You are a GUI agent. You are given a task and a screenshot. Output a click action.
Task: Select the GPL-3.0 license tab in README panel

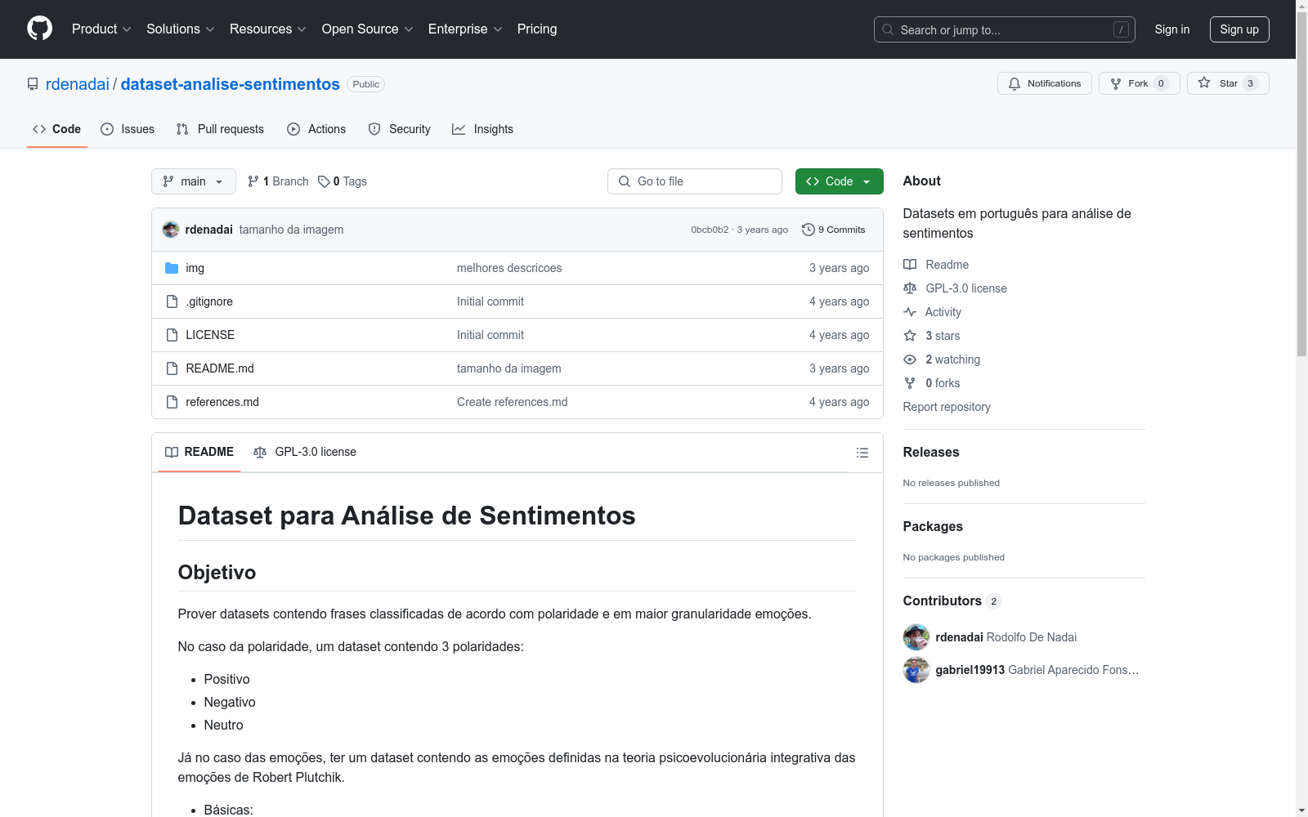tap(305, 452)
